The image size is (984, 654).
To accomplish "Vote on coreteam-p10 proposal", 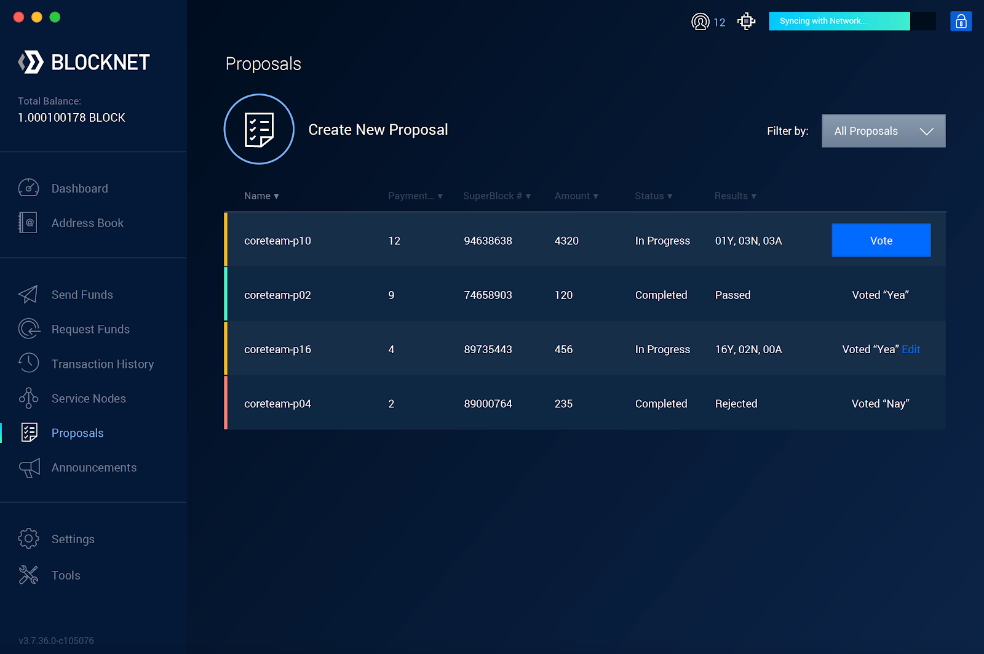I will click(881, 241).
